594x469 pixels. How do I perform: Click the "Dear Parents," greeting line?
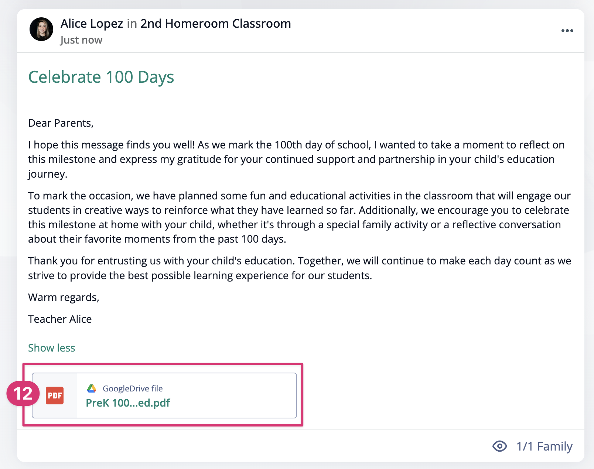[61, 123]
